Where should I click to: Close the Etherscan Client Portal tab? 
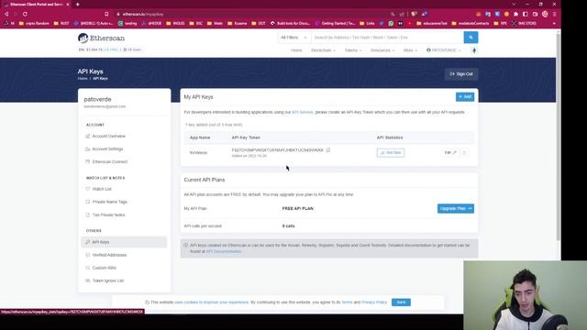coord(68,5)
